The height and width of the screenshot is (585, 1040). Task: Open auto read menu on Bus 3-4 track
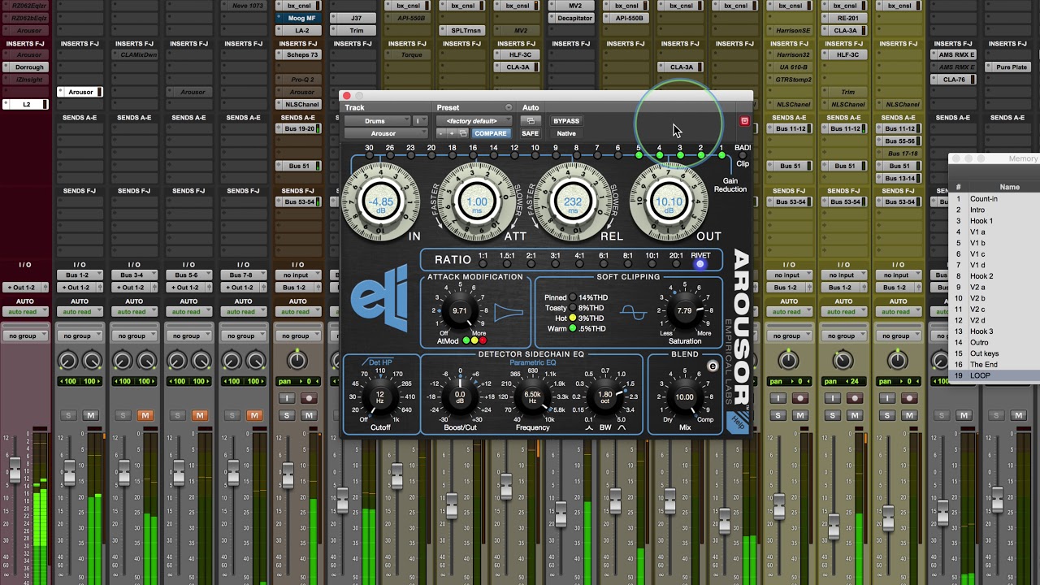pos(134,312)
